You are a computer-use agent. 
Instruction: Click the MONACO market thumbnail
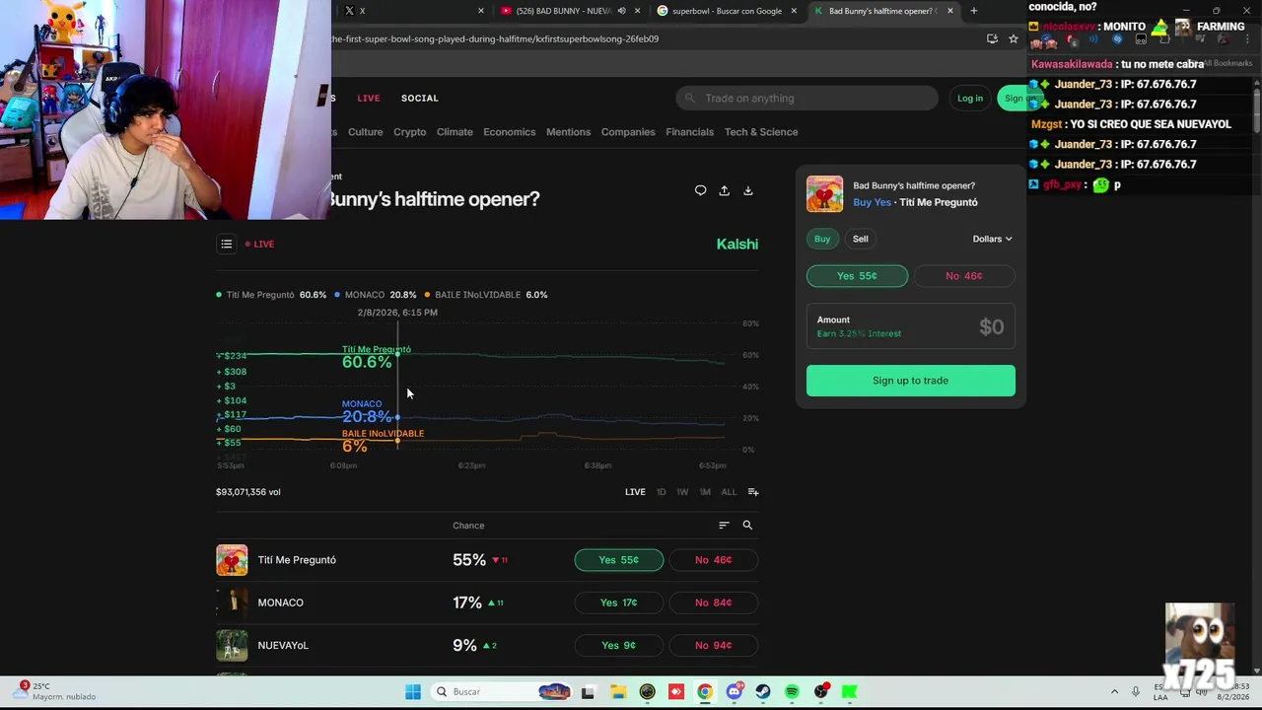point(232,603)
